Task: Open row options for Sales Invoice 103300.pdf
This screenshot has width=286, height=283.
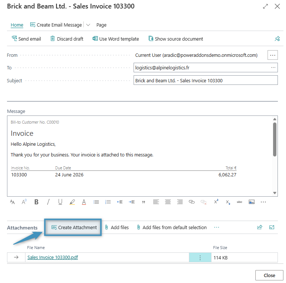Action: click(200, 258)
